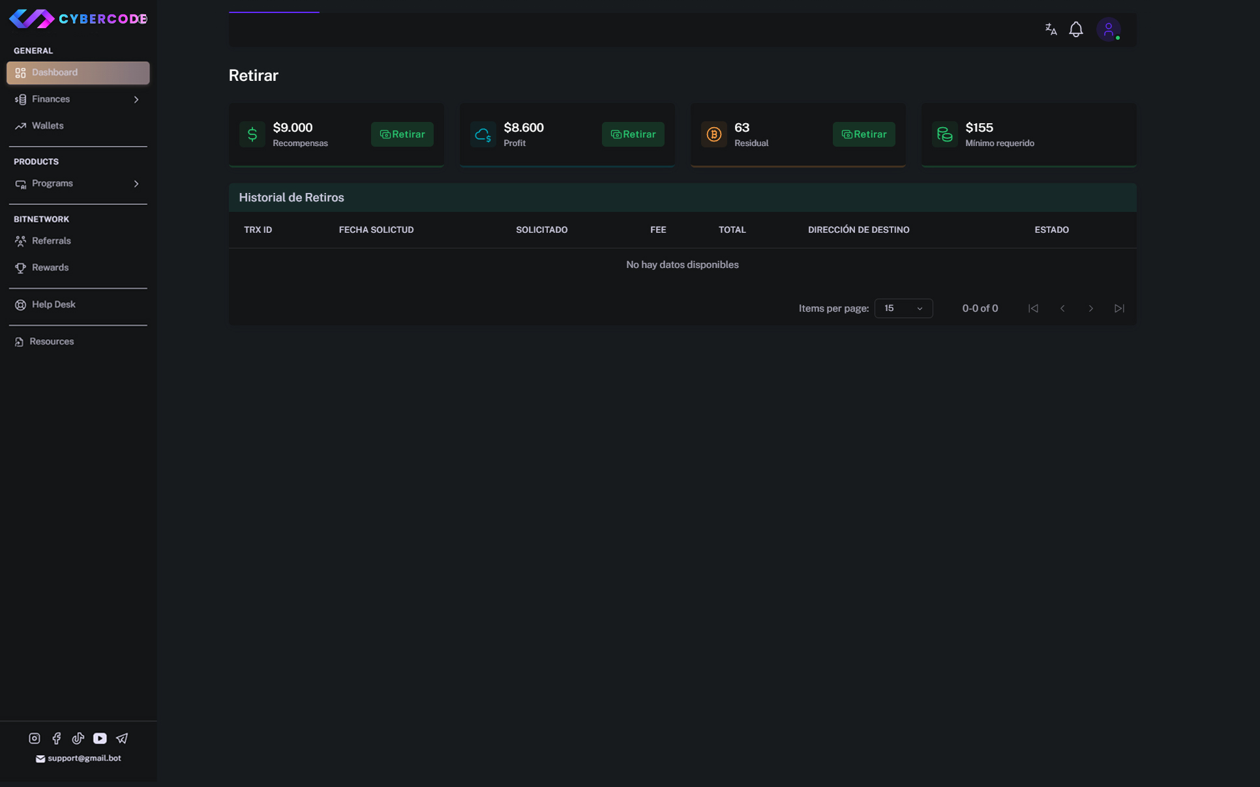The height and width of the screenshot is (787, 1260).
Task: Click support@gmail.bot email link
Action: pos(83,758)
